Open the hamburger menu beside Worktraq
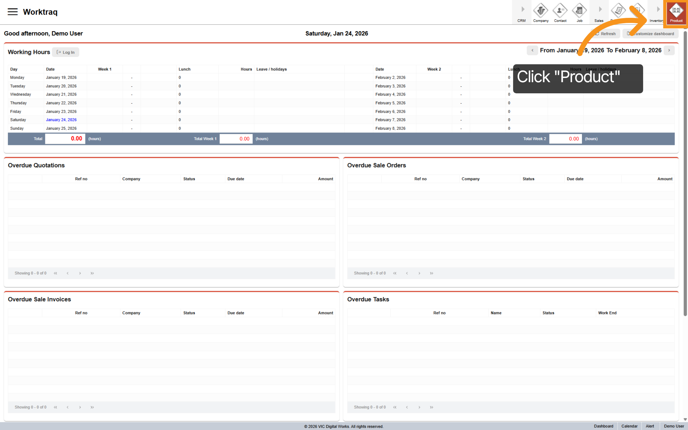 pos(12,11)
